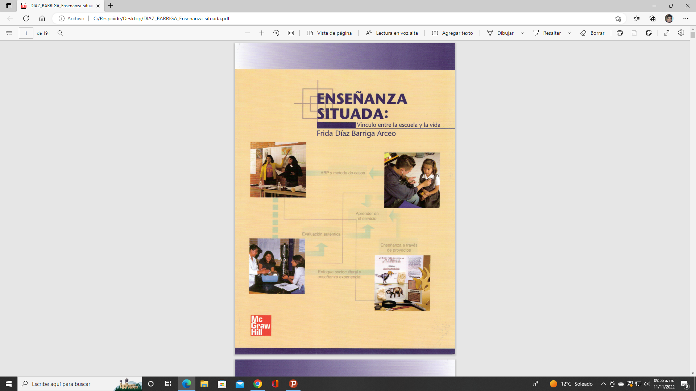Enable the Borrar eraser tool

592,33
